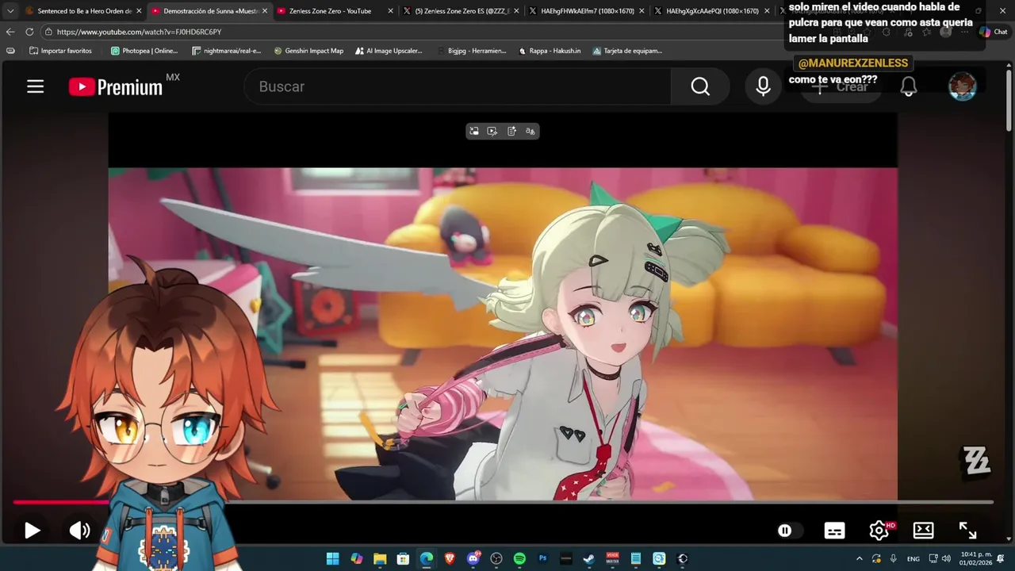1015x571 pixels.
Task: Enter fullscreen mode
Action: (967, 531)
